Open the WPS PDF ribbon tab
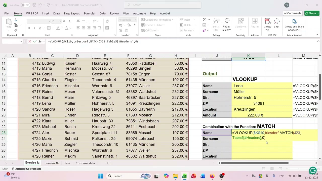This screenshot has width=322, height=181. tap(32, 13)
